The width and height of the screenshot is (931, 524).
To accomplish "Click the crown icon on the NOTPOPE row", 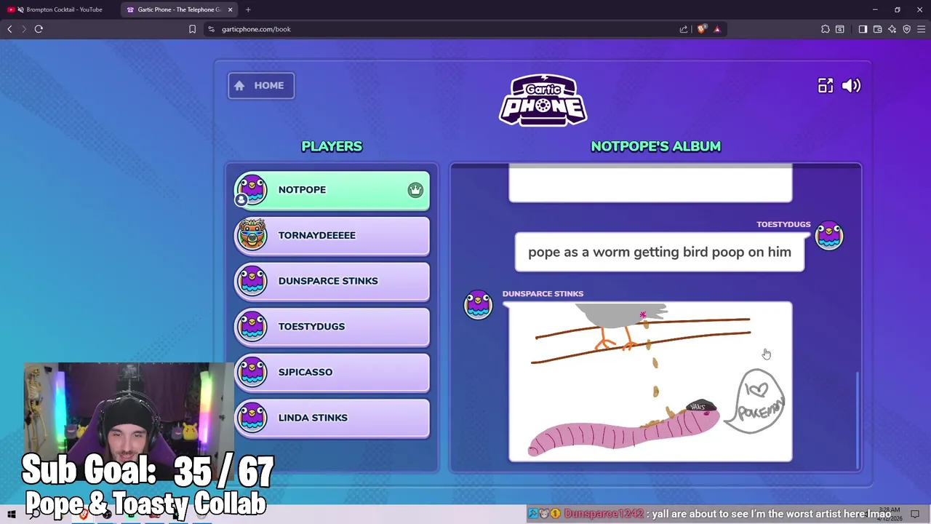I will (x=415, y=190).
